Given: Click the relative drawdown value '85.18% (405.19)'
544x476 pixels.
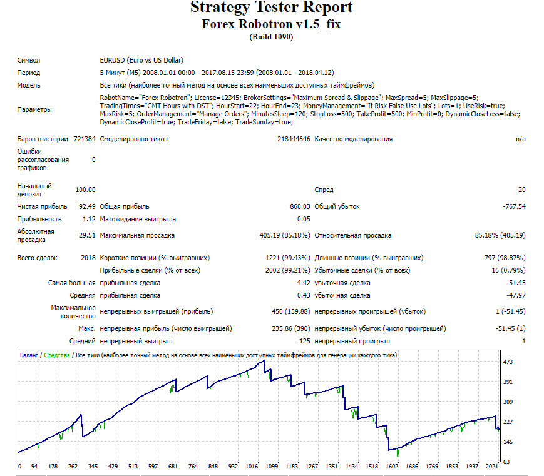Looking at the screenshot, I should tap(500, 235).
